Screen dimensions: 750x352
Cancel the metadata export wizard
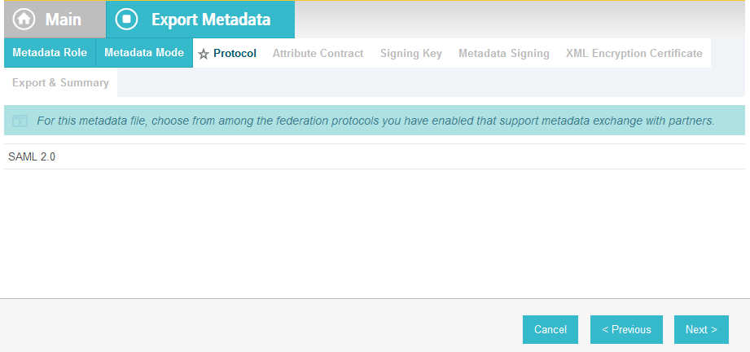550,329
